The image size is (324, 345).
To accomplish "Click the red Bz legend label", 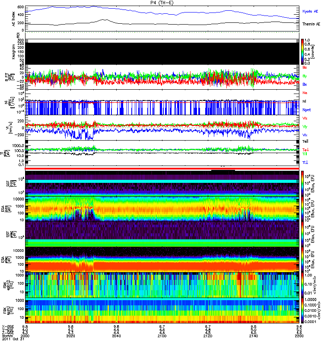I will click(305, 68).
